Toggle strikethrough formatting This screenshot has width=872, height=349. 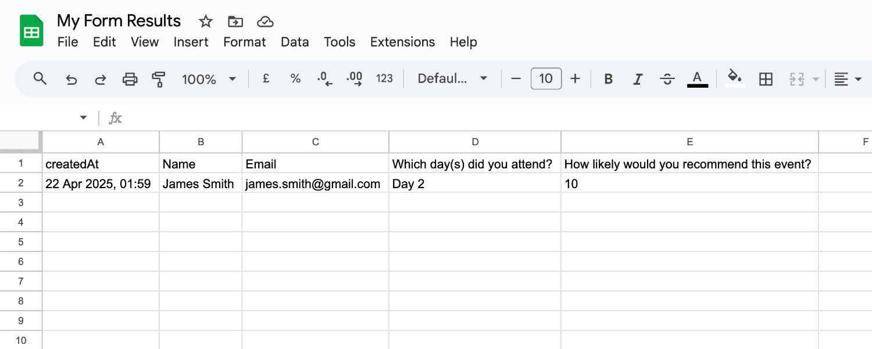[667, 79]
